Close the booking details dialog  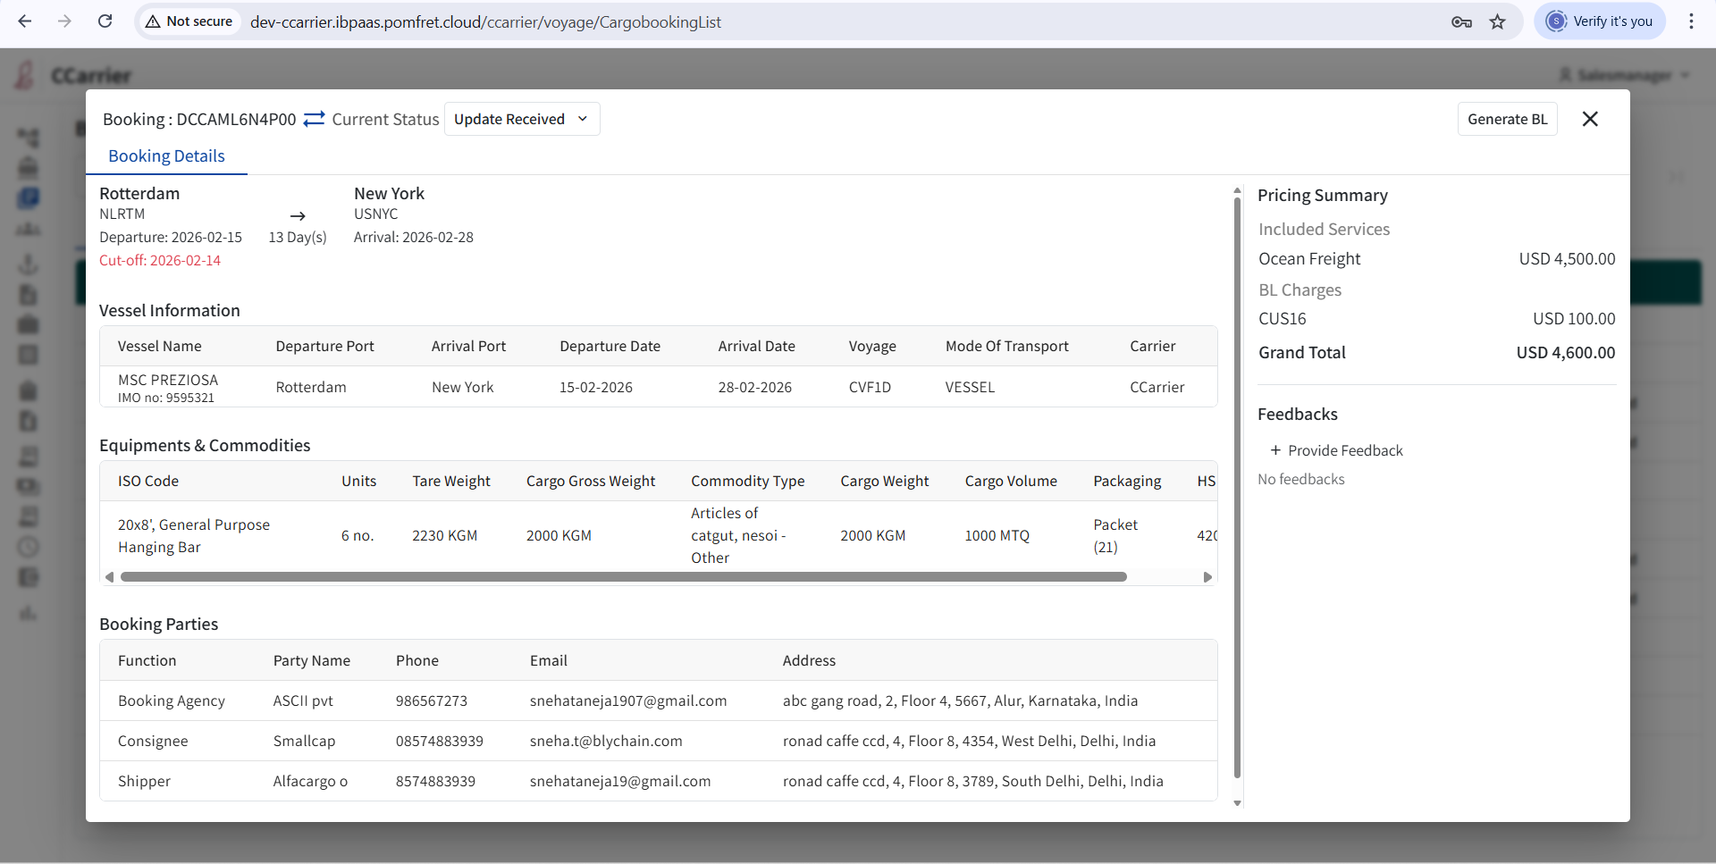(1590, 119)
